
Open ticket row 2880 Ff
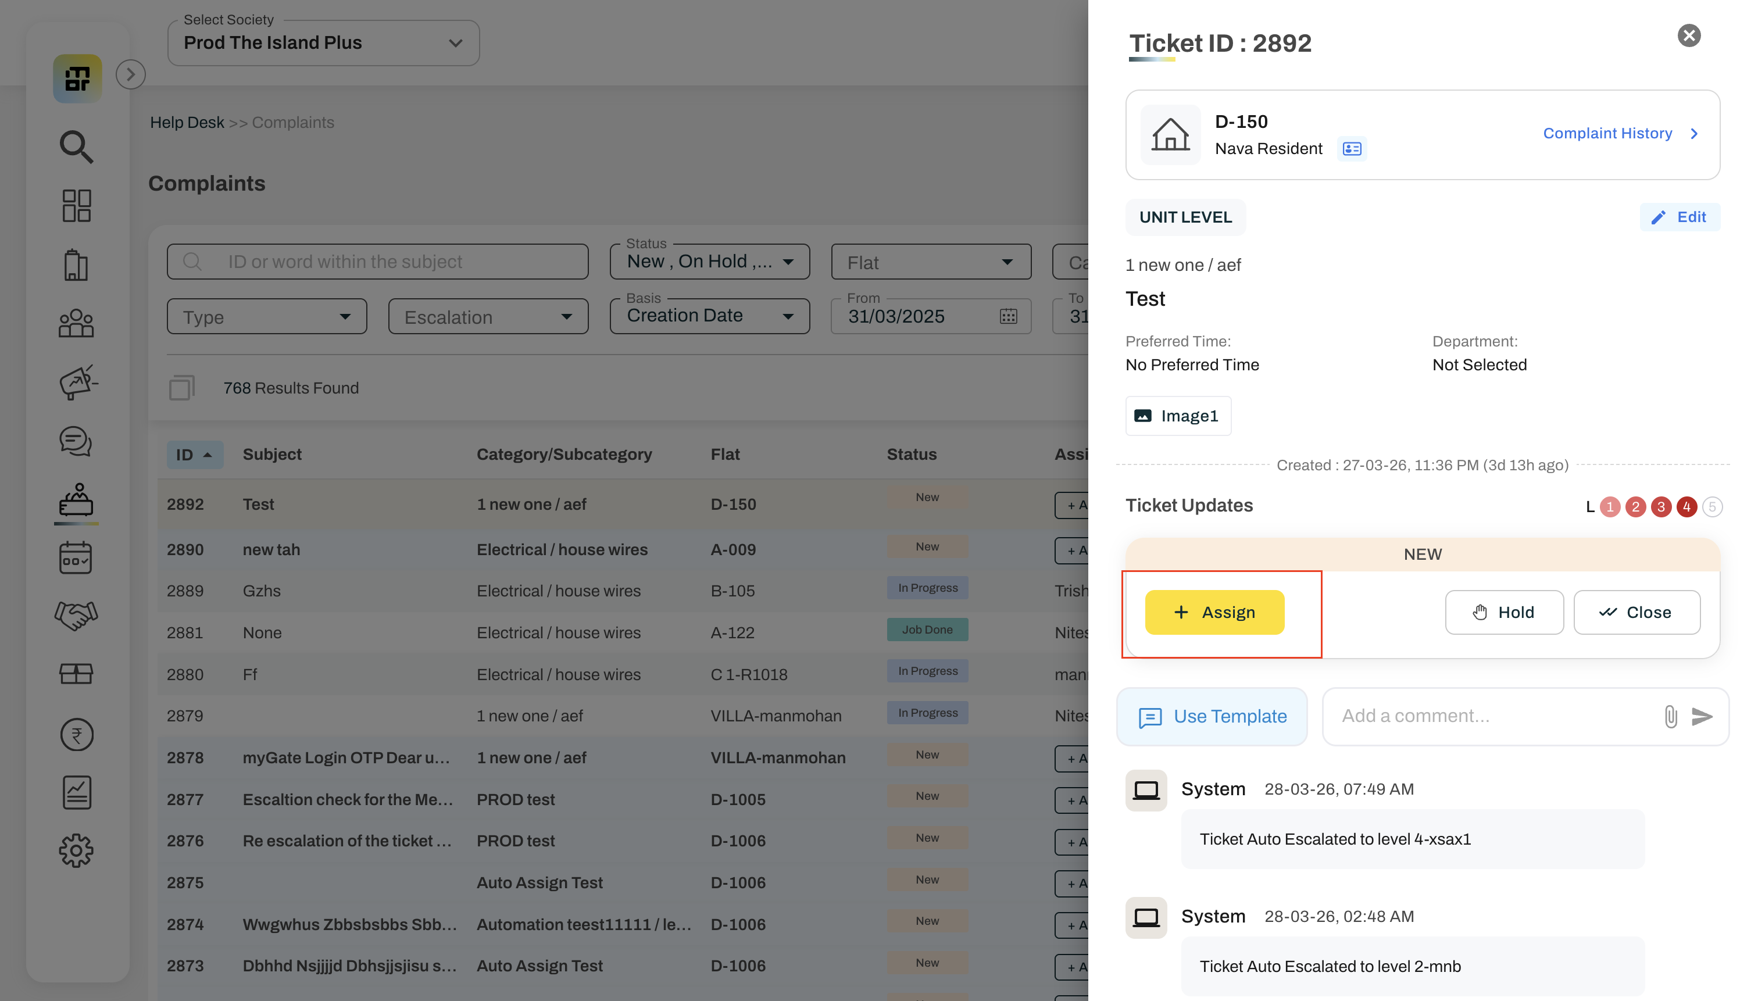(622, 674)
